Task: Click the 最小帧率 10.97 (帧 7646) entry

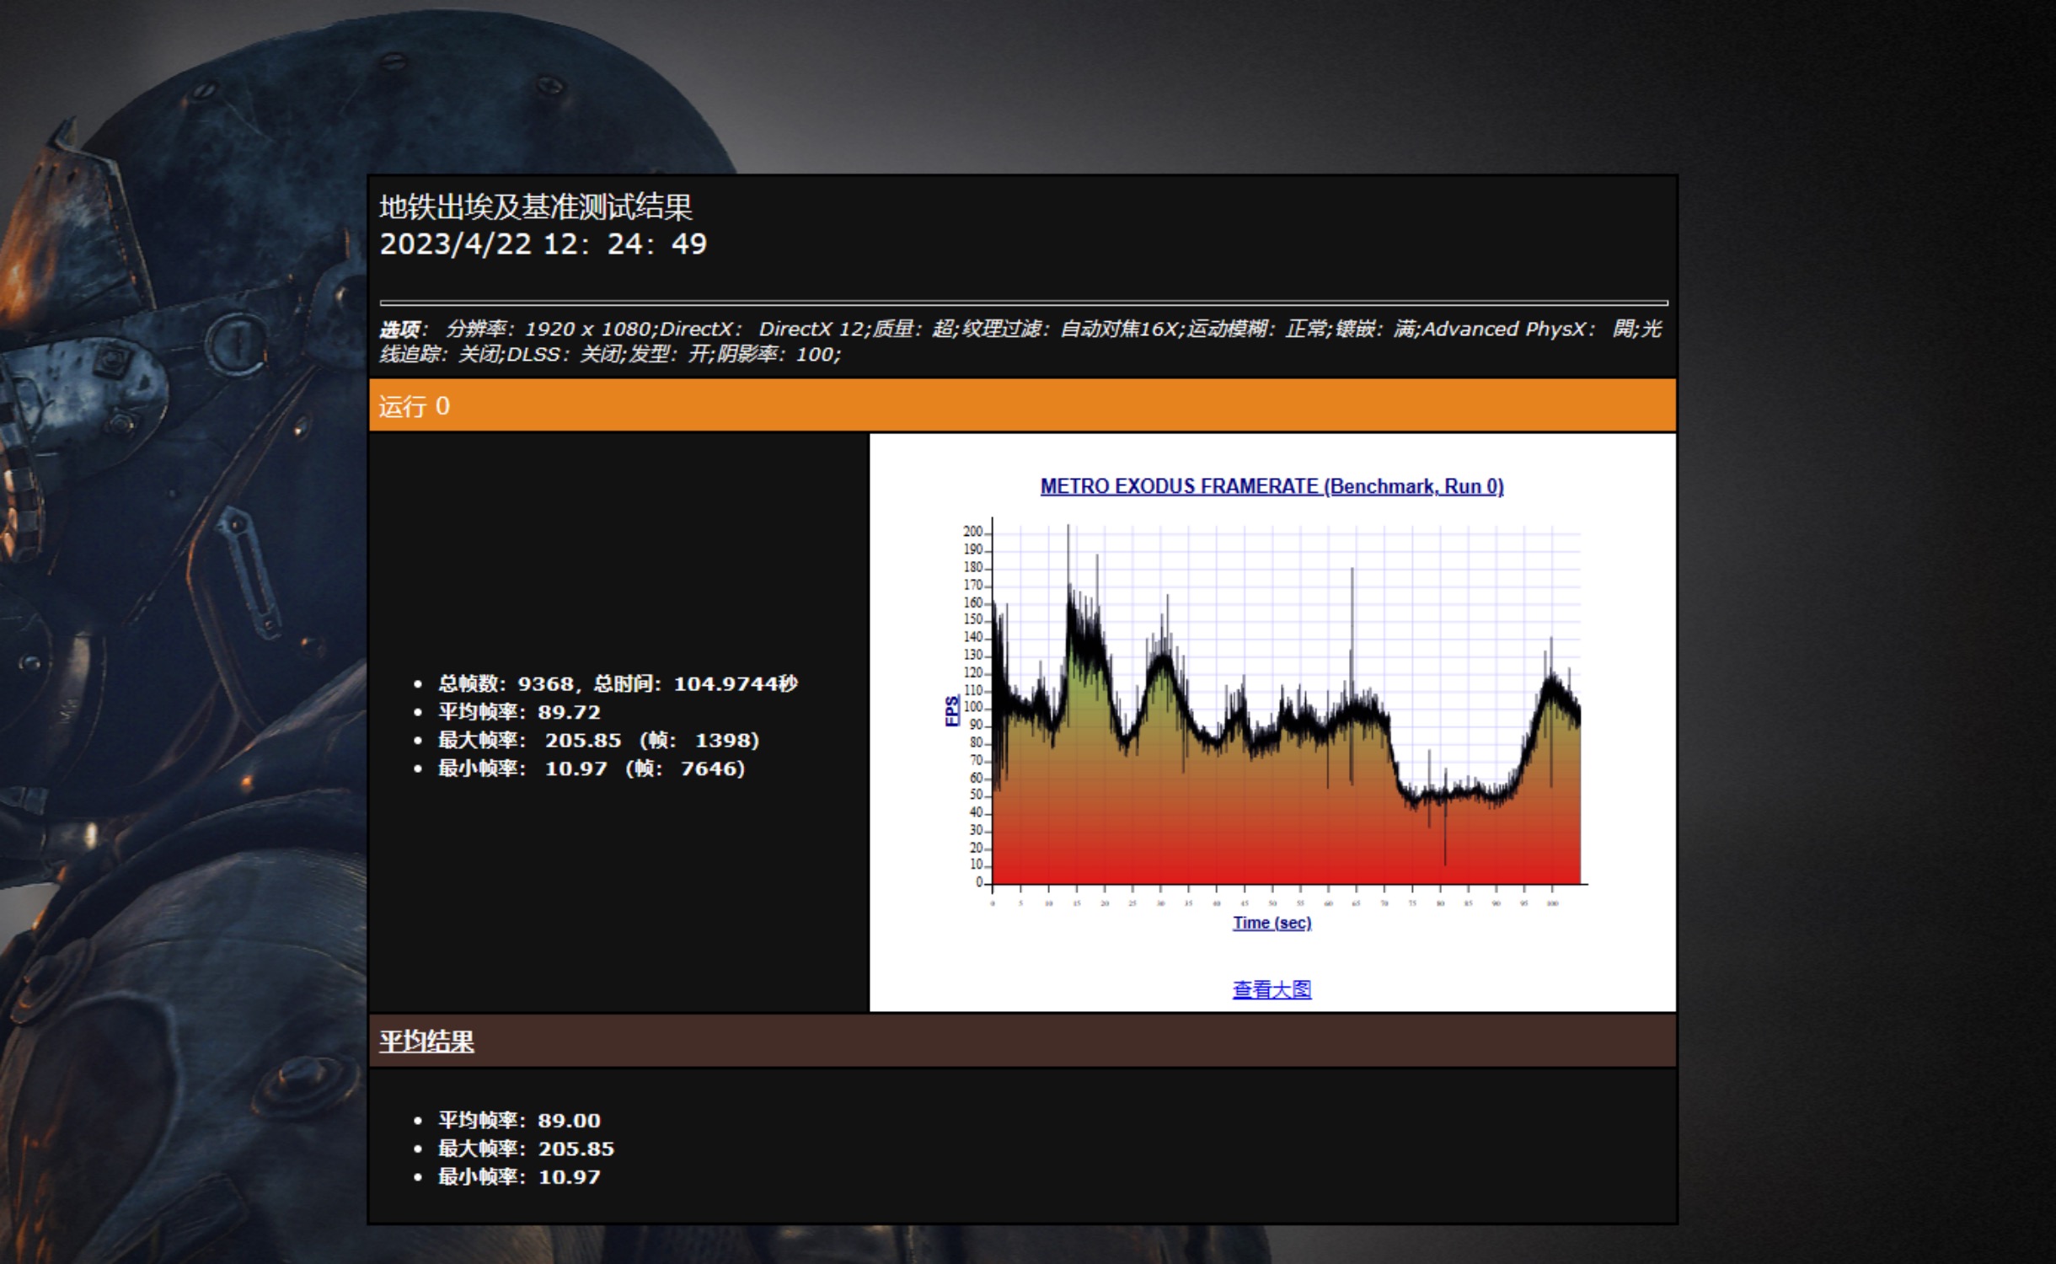Action: [591, 769]
